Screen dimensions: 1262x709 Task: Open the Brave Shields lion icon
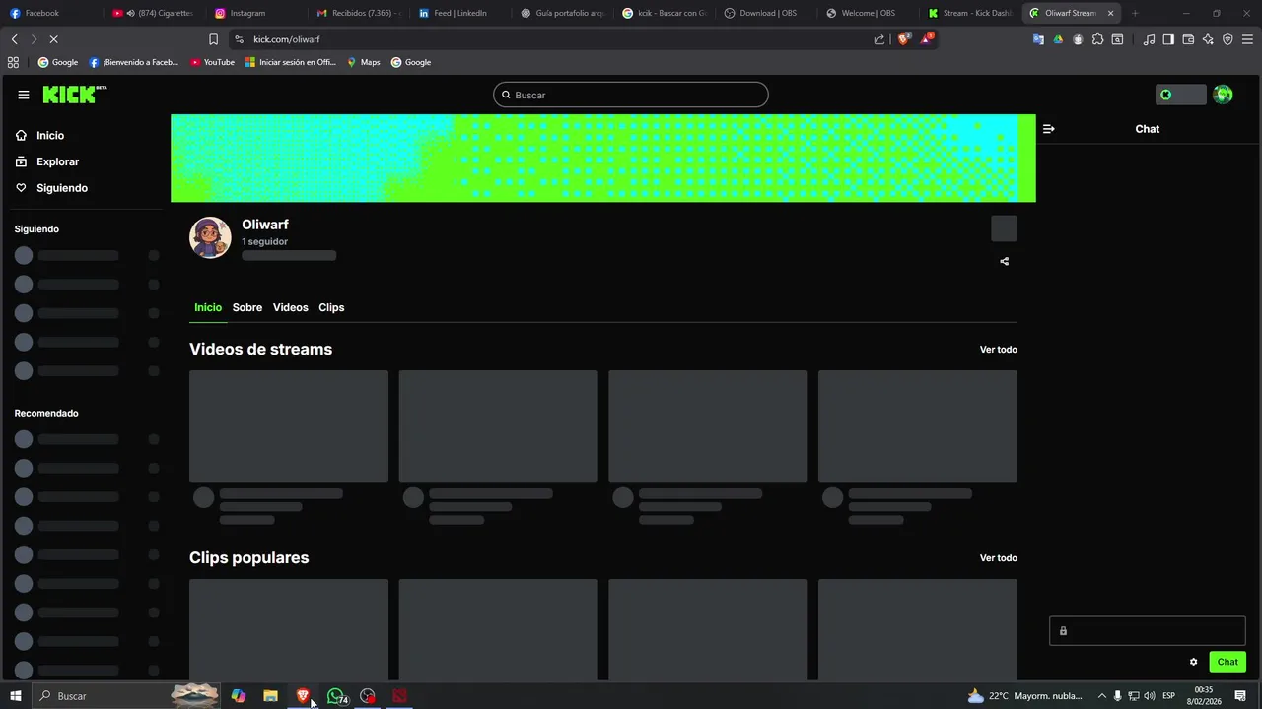tap(903, 39)
